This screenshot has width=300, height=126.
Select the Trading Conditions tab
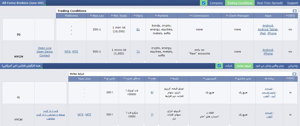(x=240, y=3)
